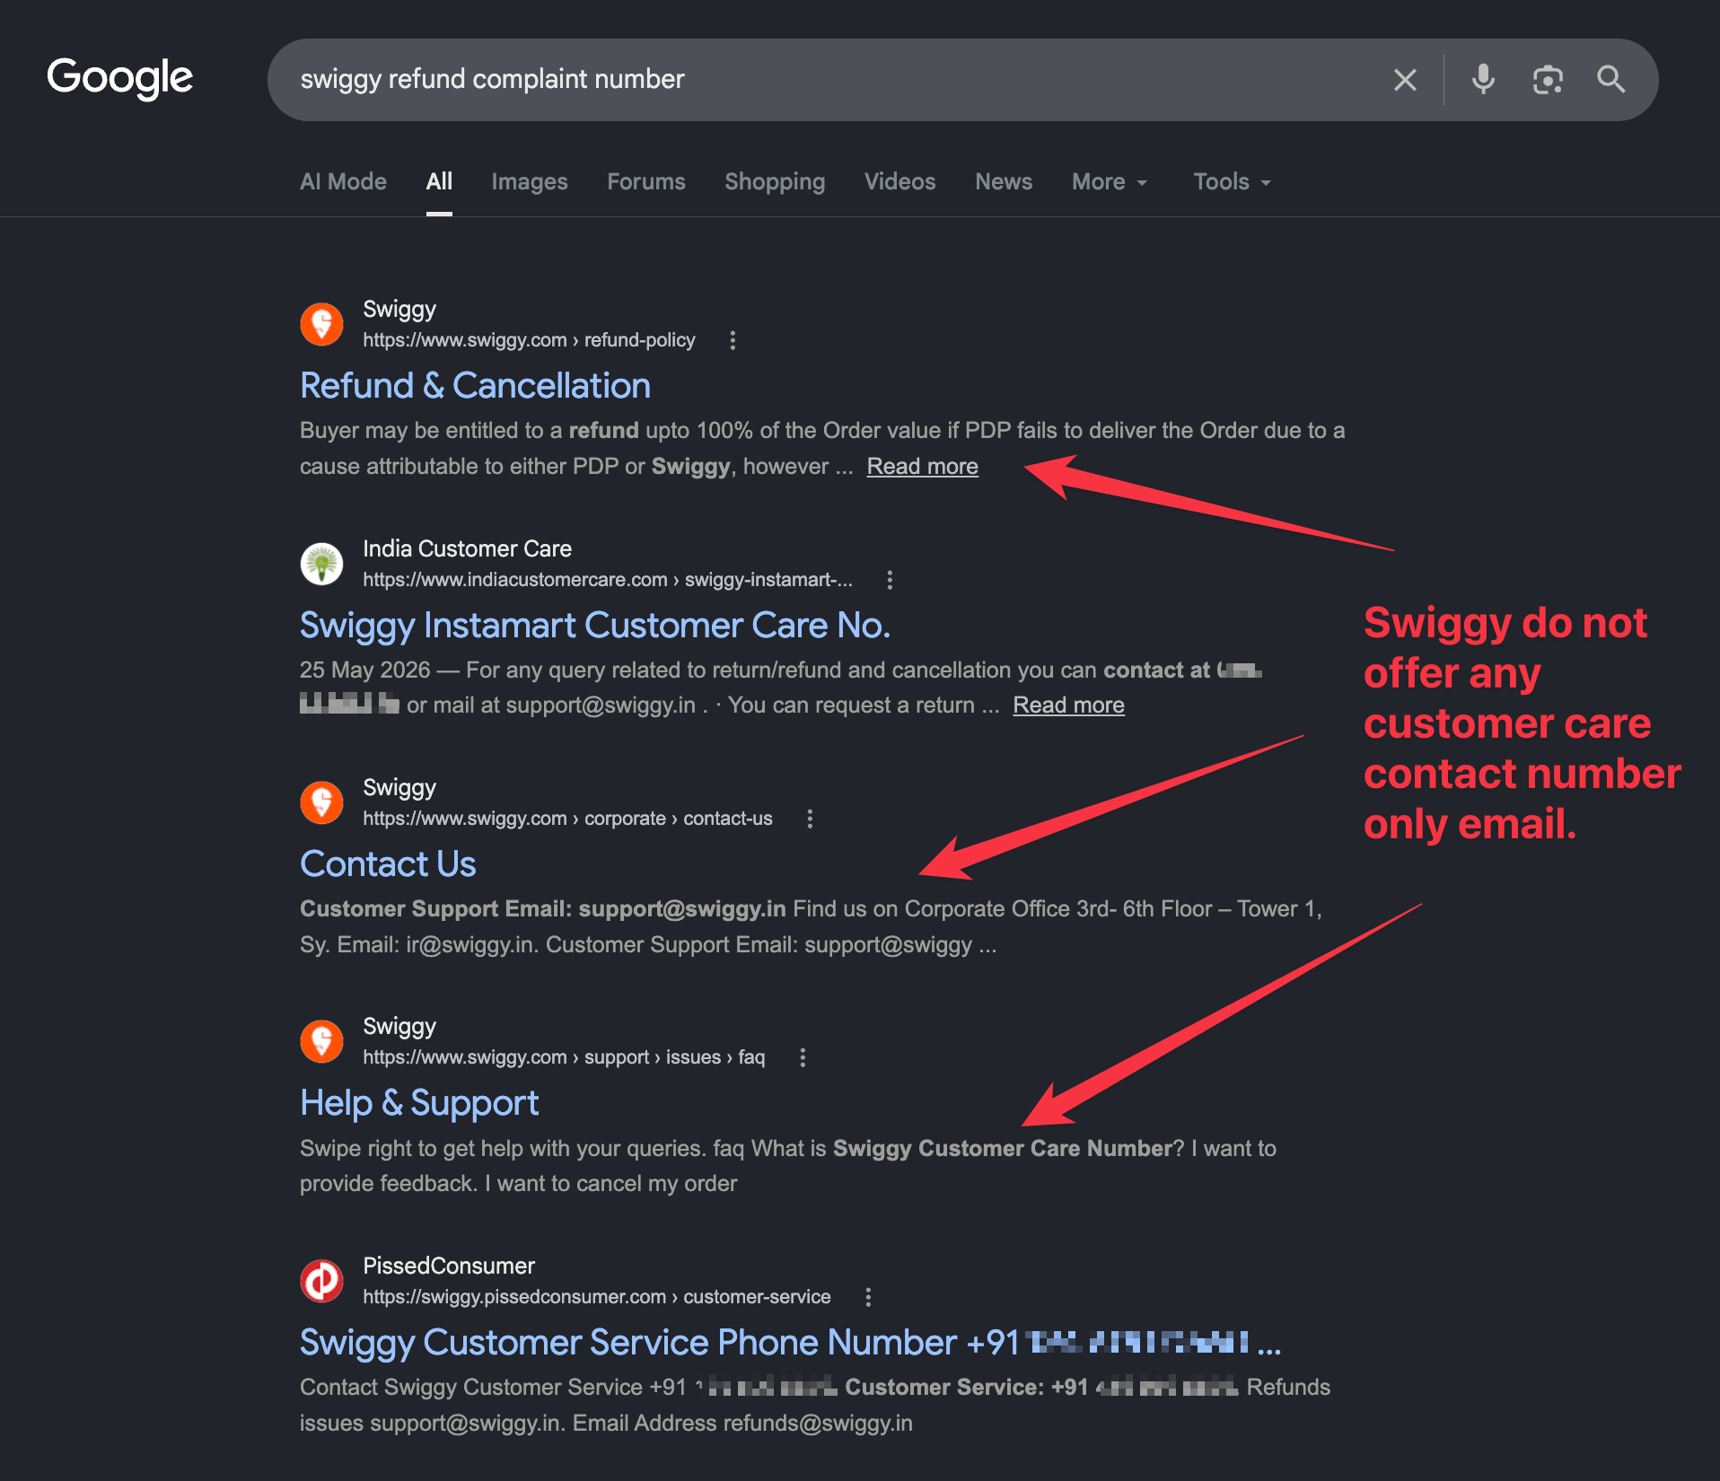Click the India Customer Care site name

pos(467,548)
